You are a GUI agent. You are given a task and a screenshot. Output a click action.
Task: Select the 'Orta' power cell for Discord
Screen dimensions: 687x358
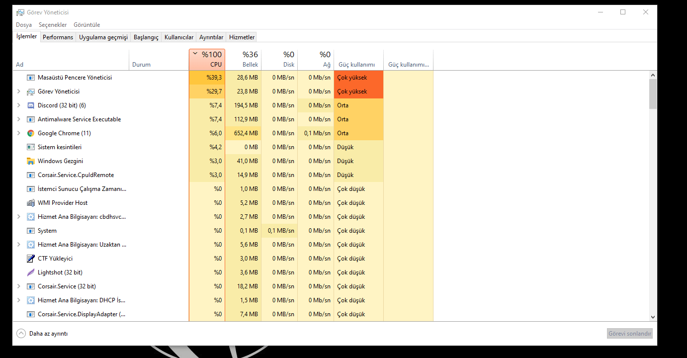pyautogui.click(x=359, y=105)
